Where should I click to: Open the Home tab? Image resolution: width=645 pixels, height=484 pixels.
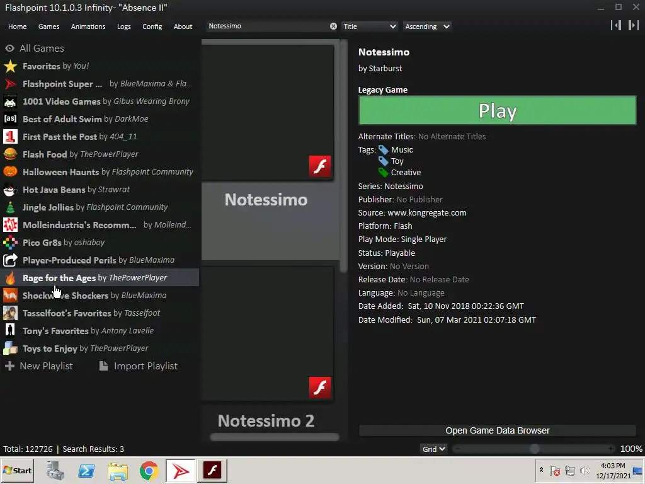17,26
